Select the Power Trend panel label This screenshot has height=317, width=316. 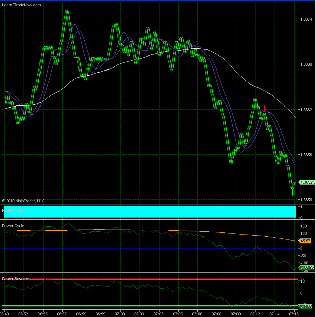(x=13, y=210)
